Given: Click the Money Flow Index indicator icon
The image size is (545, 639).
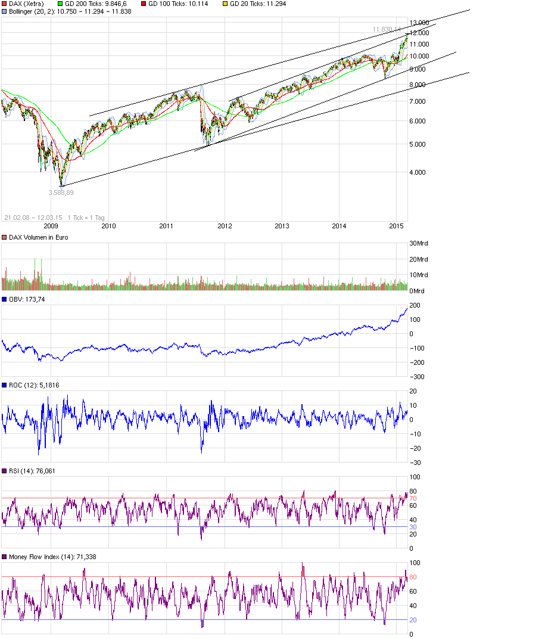Looking at the screenshot, I should [4, 557].
